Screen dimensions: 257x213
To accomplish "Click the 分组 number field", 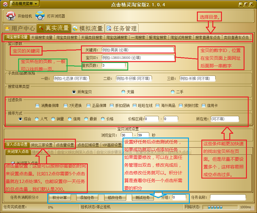I will click(x=179, y=197).
